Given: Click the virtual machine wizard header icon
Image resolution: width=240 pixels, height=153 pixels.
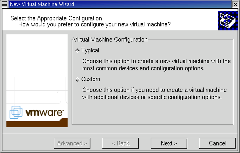Looking at the screenshot, I should pos(228,20).
